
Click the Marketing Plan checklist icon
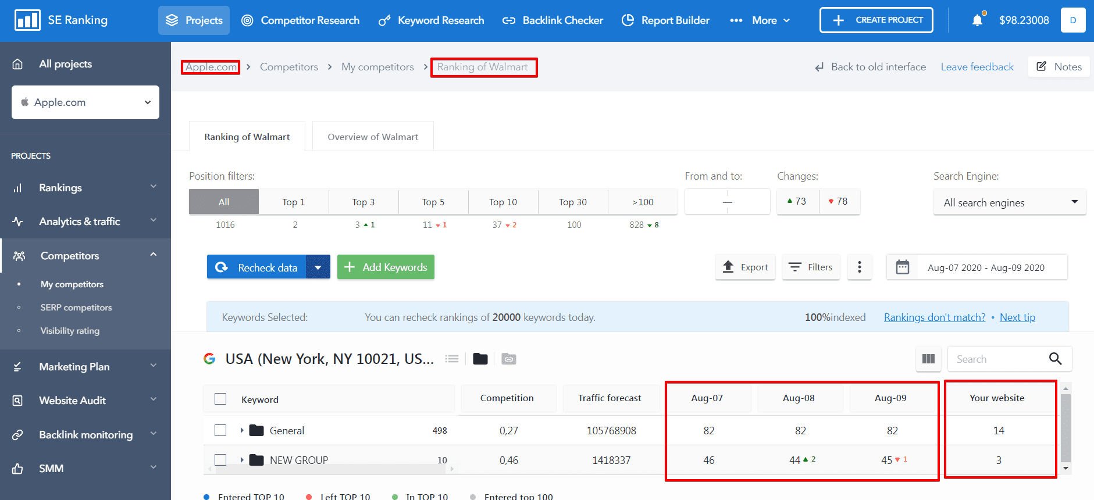point(17,367)
